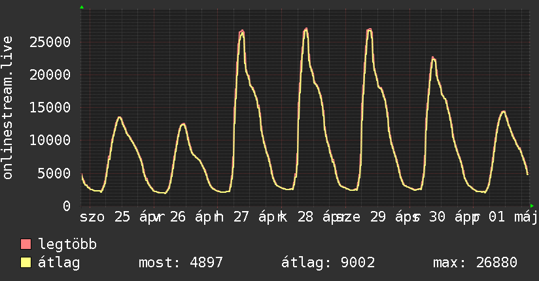The width and height of the screenshot is (539, 281).
Task: Click the yellow átlag legend swatch
Action: (26, 263)
